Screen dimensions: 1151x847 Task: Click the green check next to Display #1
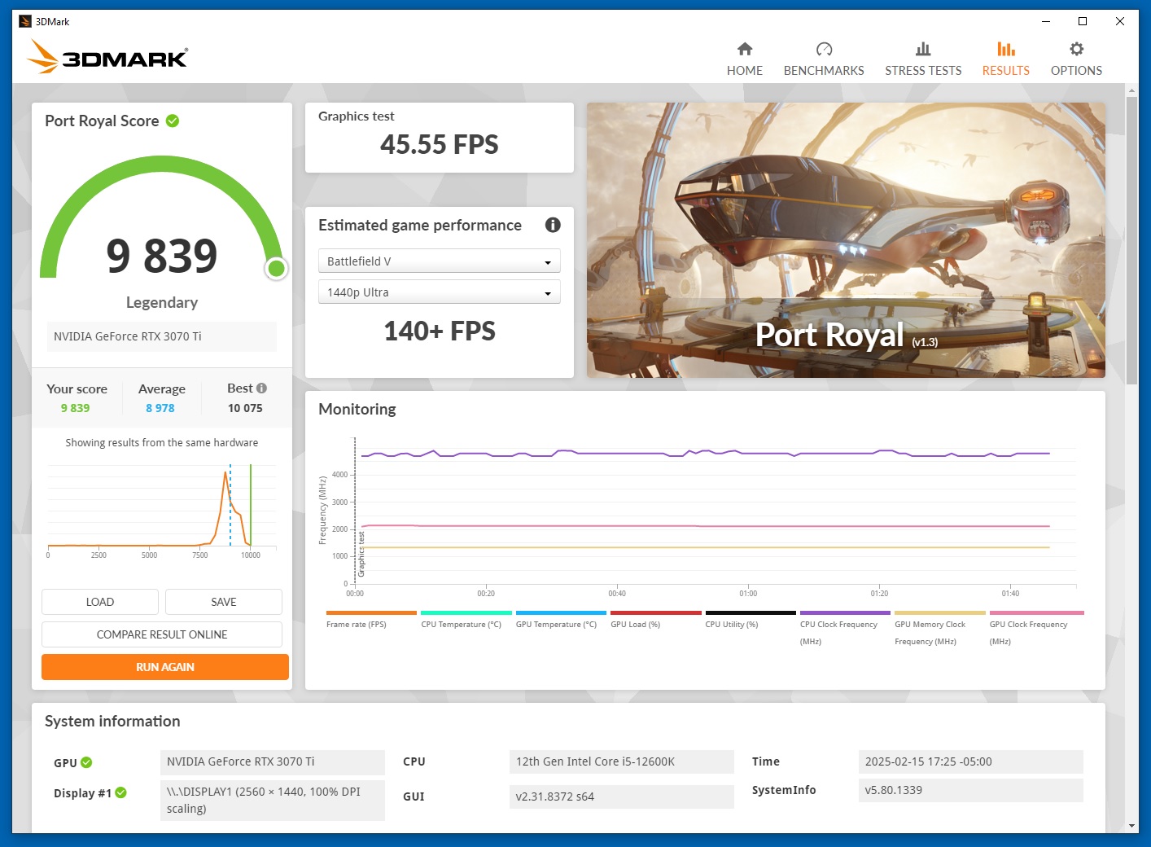[120, 792]
